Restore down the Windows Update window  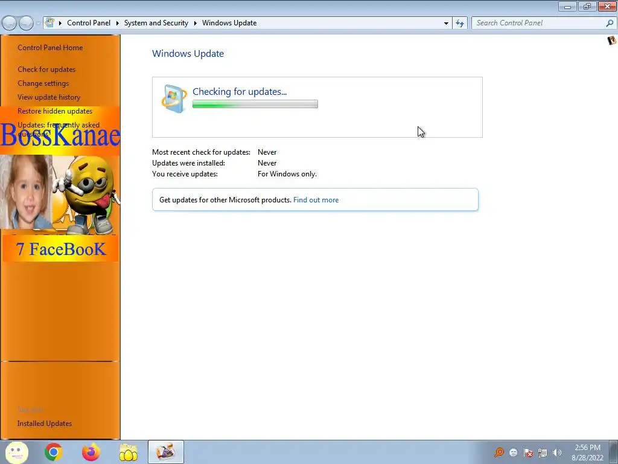587,6
